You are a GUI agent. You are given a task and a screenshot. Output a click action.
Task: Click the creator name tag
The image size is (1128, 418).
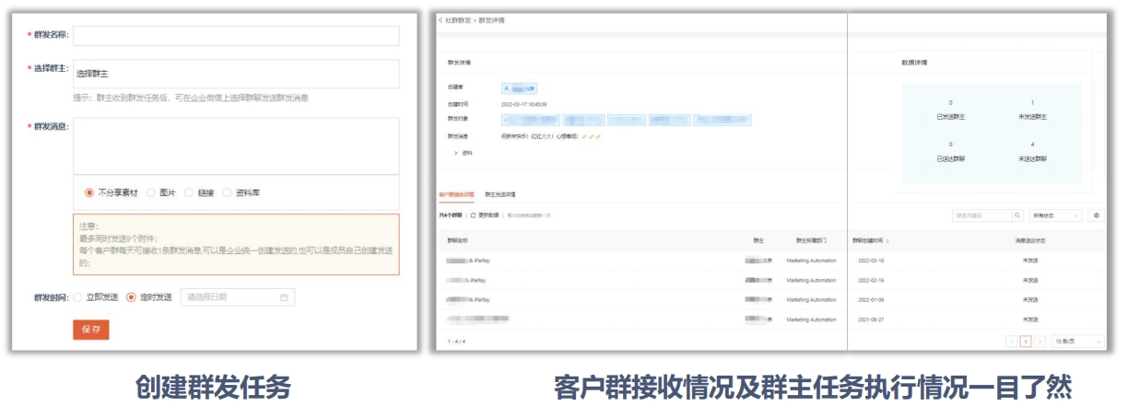[520, 88]
